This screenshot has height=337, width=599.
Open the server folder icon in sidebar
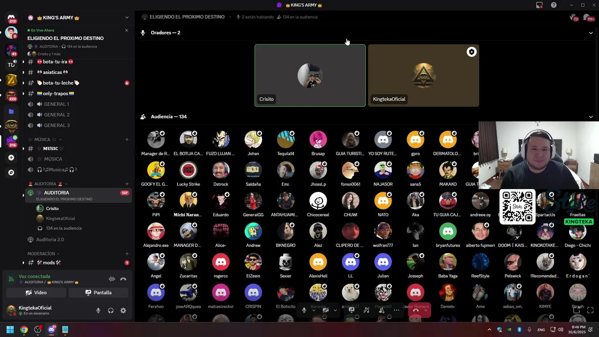[11, 111]
